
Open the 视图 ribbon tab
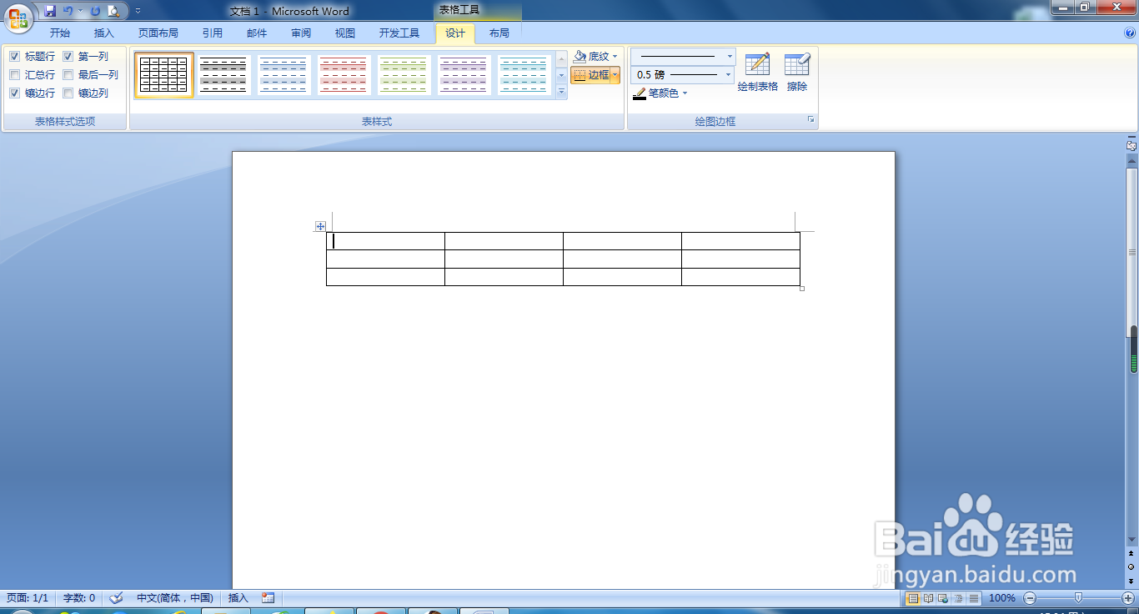pyautogui.click(x=345, y=33)
